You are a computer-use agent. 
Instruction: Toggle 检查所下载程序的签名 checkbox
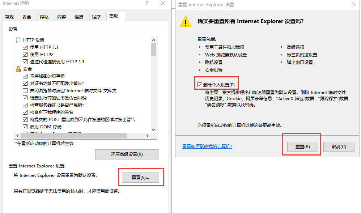point(25,112)
